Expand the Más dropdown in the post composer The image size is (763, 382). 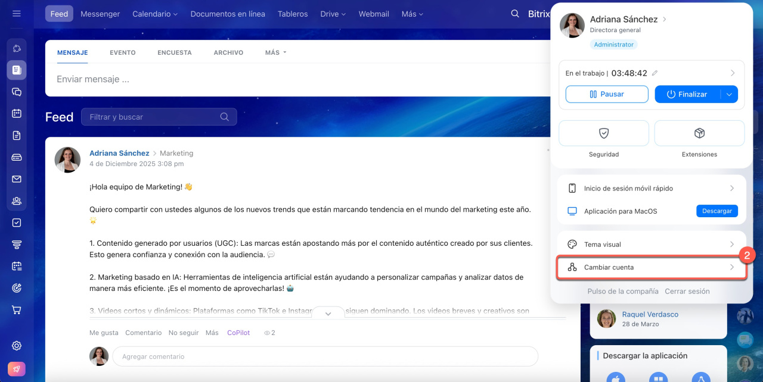(x=275, y=52)
